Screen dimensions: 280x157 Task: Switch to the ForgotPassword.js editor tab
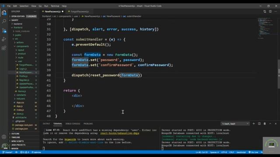pyautogui.click(x=80, y=12)
